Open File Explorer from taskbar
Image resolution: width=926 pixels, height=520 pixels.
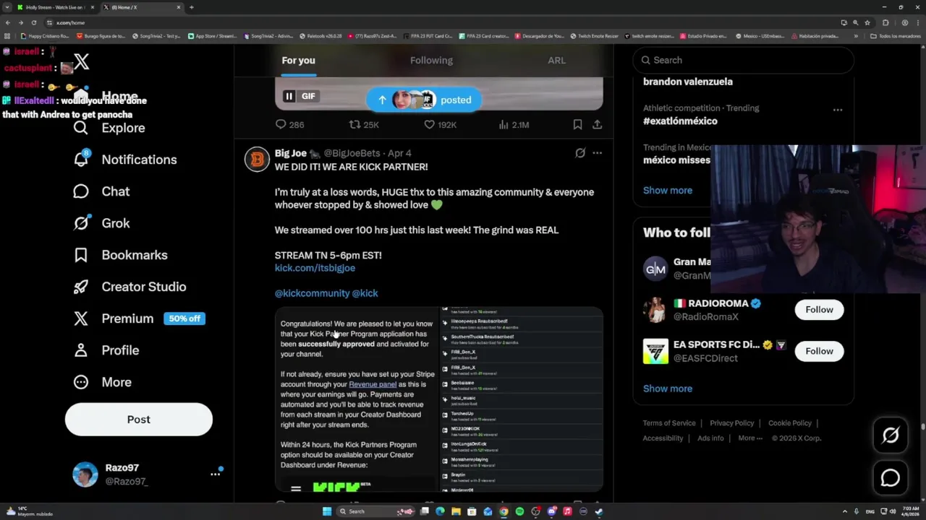[456, 511]
